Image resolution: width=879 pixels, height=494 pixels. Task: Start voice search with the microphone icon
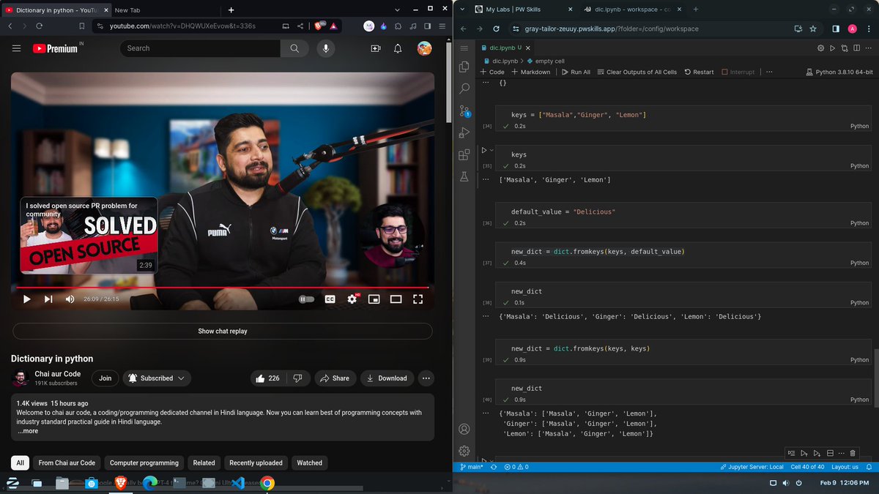[326, 48]
